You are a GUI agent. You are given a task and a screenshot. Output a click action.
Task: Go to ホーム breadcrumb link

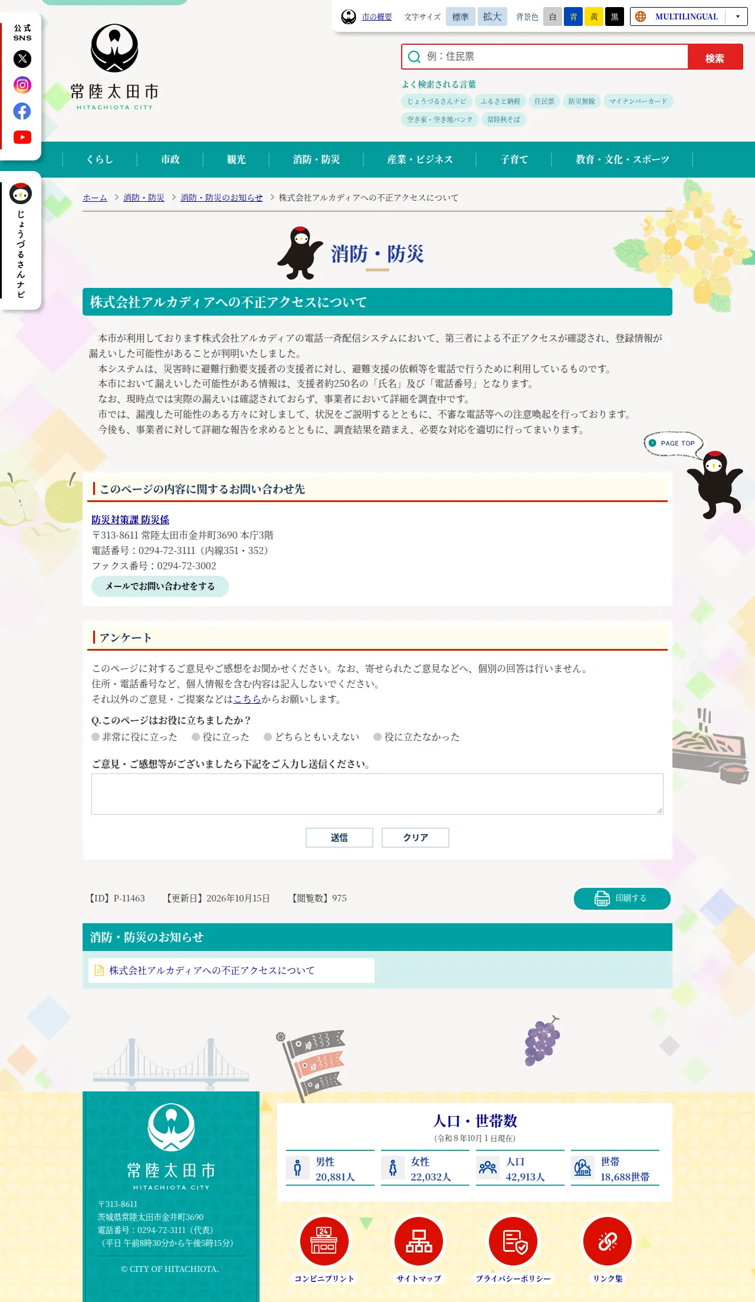[95, 198]
